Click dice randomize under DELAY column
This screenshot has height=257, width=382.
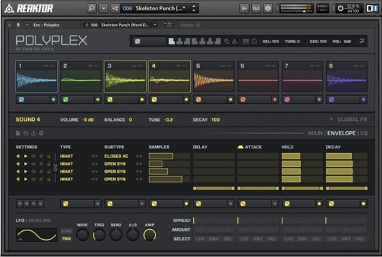coord(199,204)
